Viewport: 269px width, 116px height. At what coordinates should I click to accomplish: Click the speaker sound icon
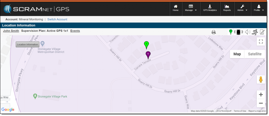[247, 32]
